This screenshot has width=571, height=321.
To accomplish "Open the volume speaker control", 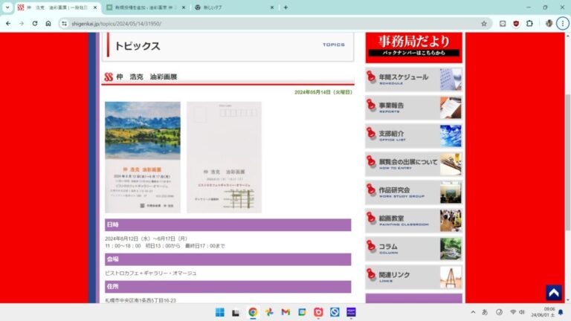I will pyautogui.click(x=522, y=312).
